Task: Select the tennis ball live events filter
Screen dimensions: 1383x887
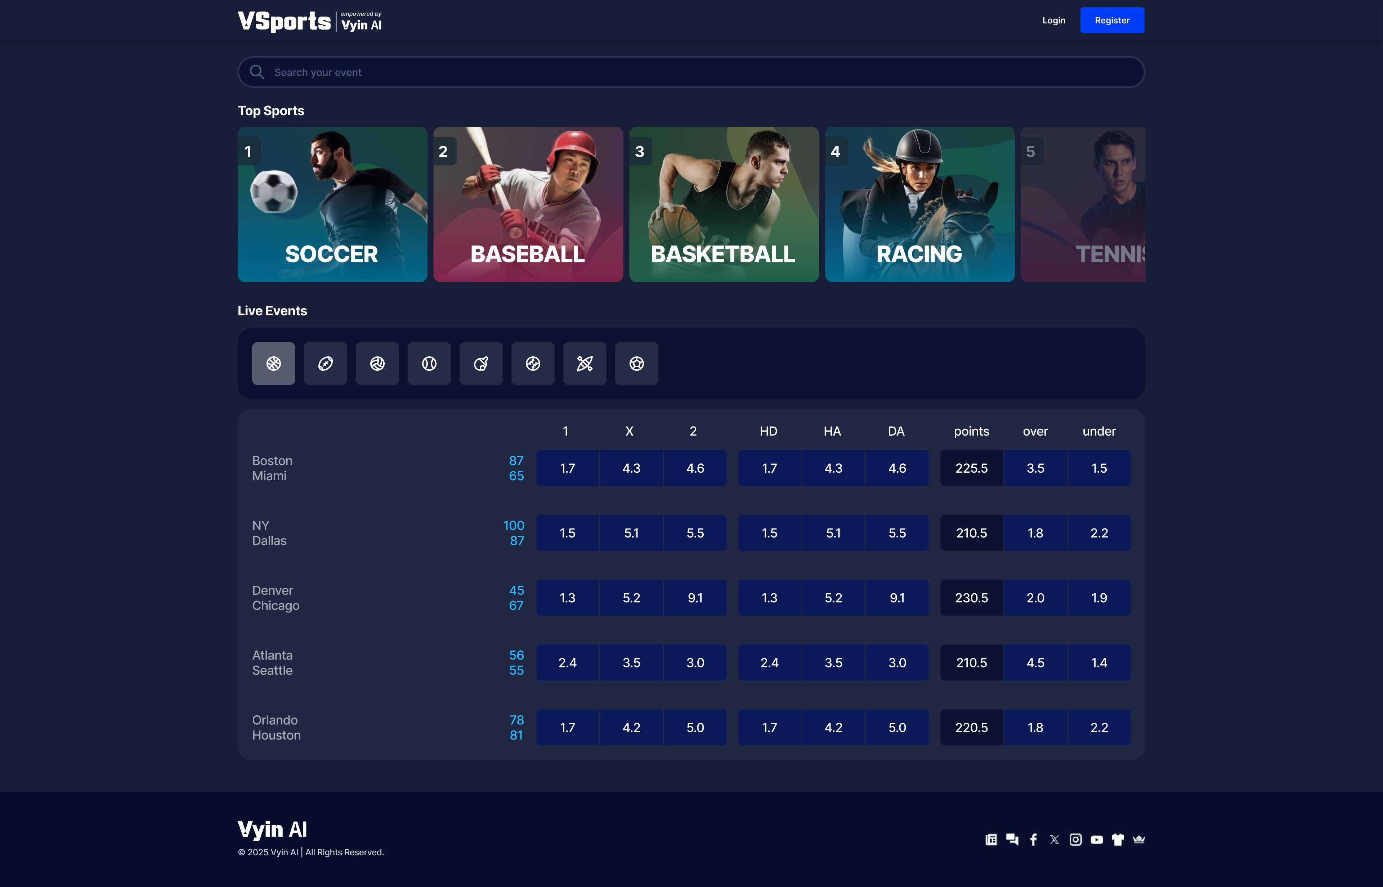Action: [429, 364]
